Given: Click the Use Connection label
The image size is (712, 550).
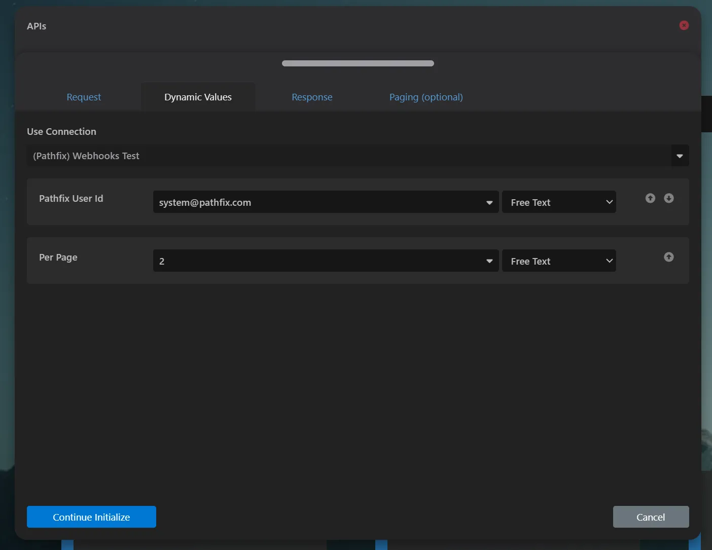Looking at the screenshot, I should [61, 131].
